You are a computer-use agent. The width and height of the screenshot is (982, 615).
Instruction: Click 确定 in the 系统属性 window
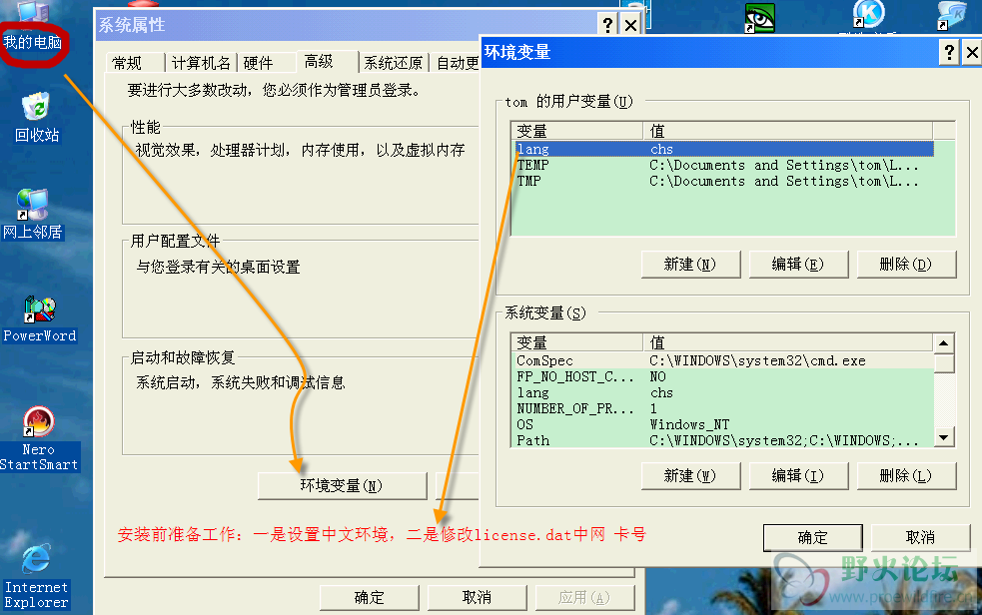click(369, 597)
